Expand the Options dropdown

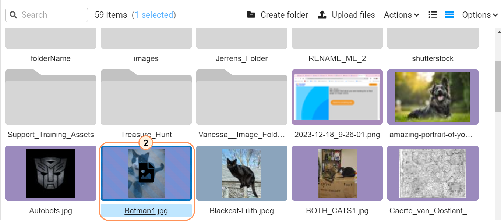(x=480, y=15)
